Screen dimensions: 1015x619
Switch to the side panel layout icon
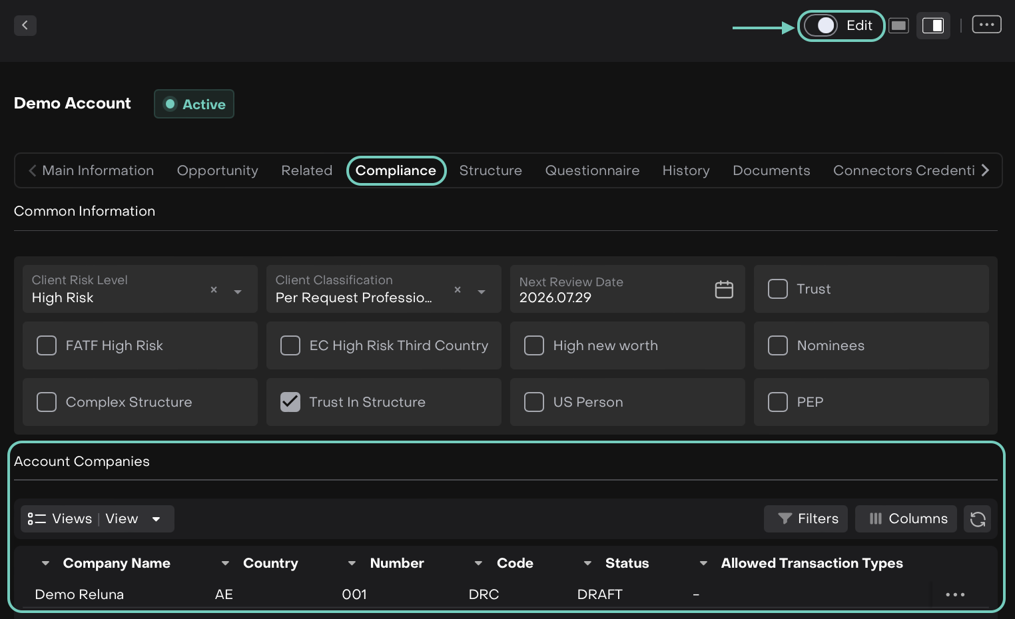tap(932, 26)
